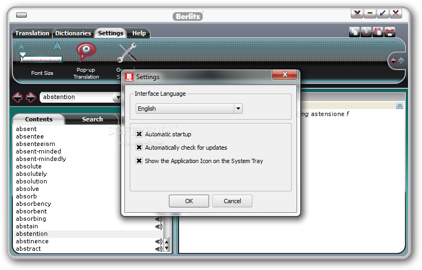Image resolution: width=422 pixels, height=270 pixels.
Task: Toggle Automatic startup checkbox
Action: pos(139,134)
